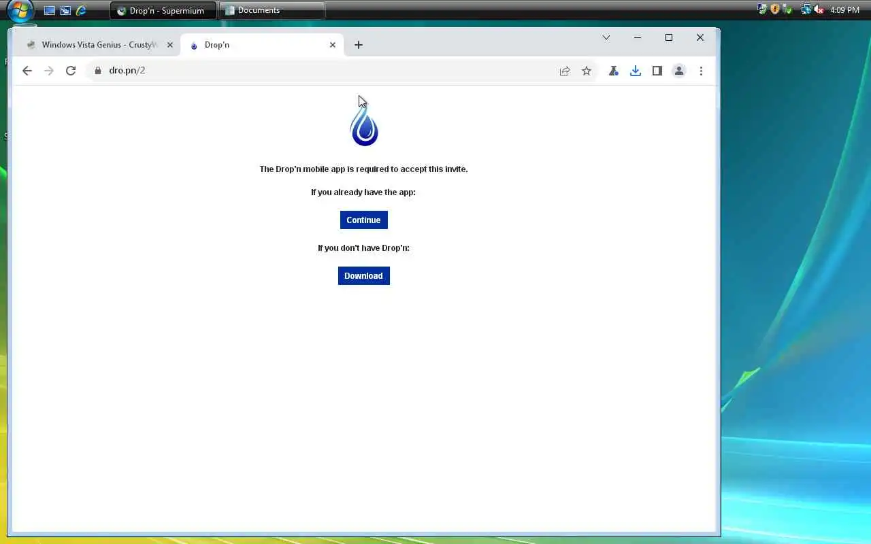The width and height of the screenshot is (871, 544).
Task: Toggle the browser side panel
Action: (657, 71)
